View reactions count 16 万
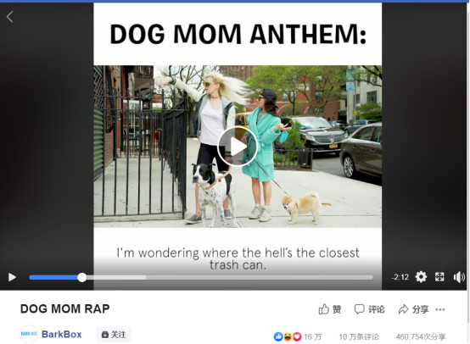Image resolution: width=470 pixels, height=344 pixels. (313, 337)
